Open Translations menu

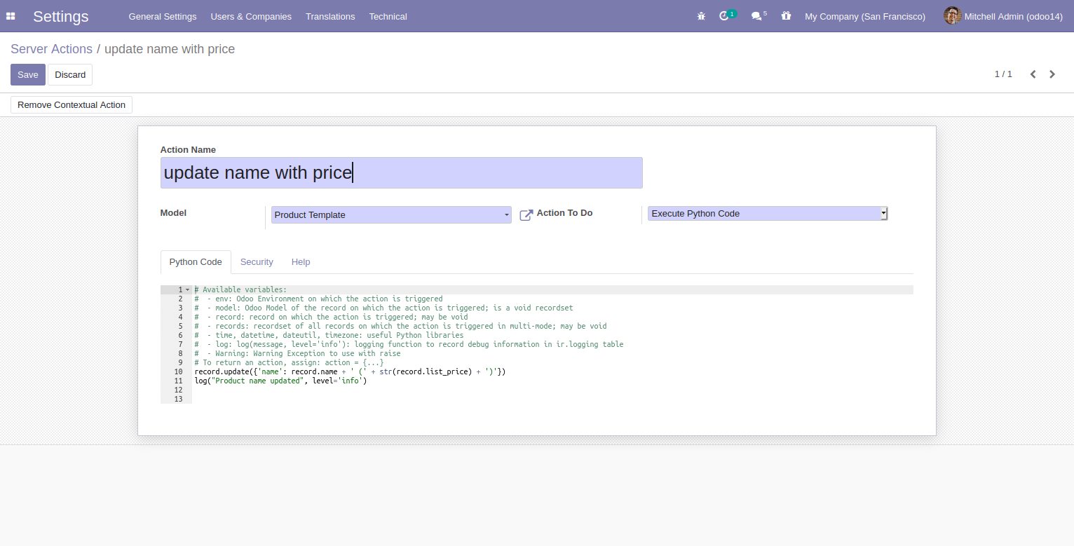tap(330, 16)
